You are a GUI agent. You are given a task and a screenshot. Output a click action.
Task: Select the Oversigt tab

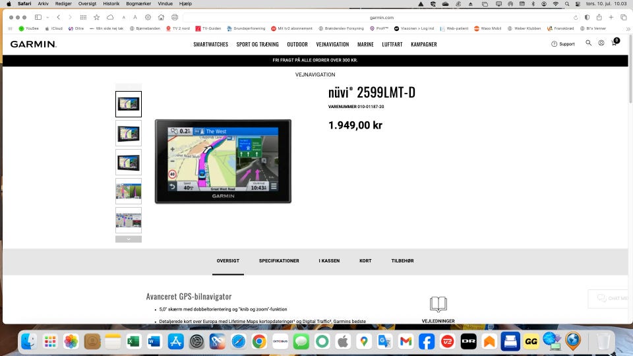point(228,261)
